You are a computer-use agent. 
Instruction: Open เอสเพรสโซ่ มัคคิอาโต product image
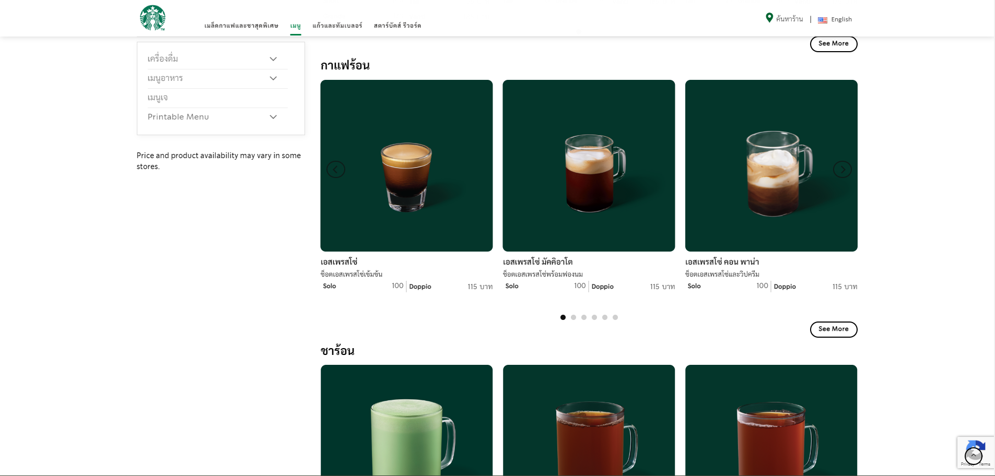click(x=589, y=165)
